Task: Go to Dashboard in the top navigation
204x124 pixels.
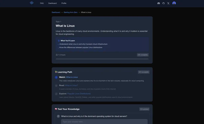Action: click(52, 3)
